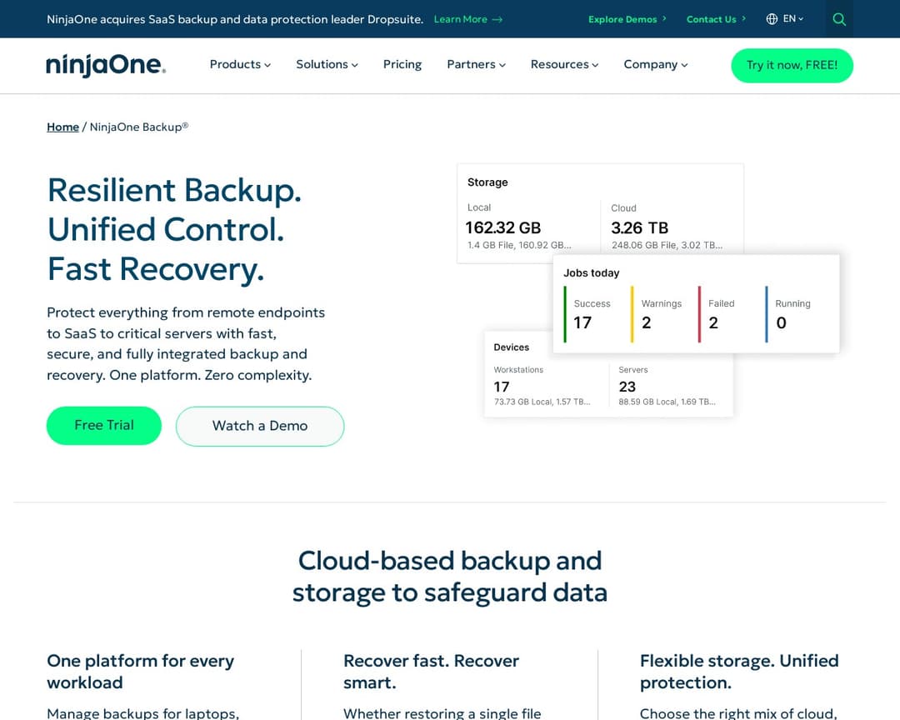Click Recover fast. Recover smart. heading
Image resolution: width=900 pixels, height=720 pixels.
tap(431, 671)
